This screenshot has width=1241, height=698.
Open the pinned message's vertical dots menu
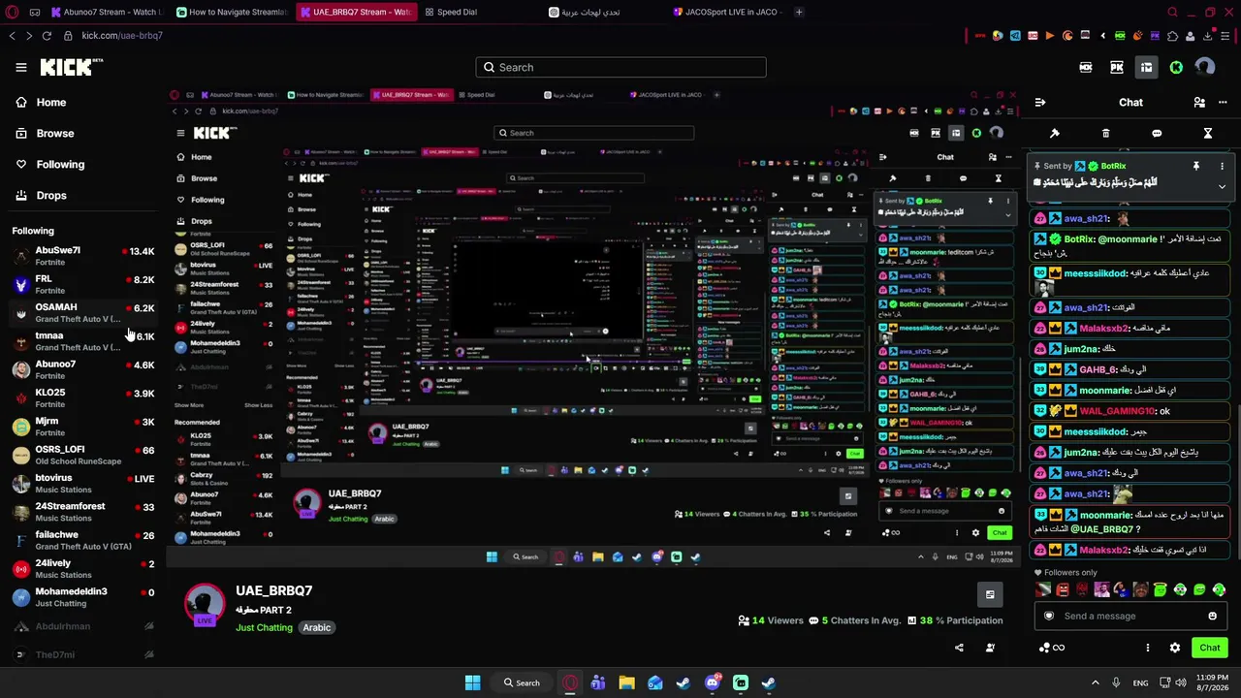pos(1222,167)
